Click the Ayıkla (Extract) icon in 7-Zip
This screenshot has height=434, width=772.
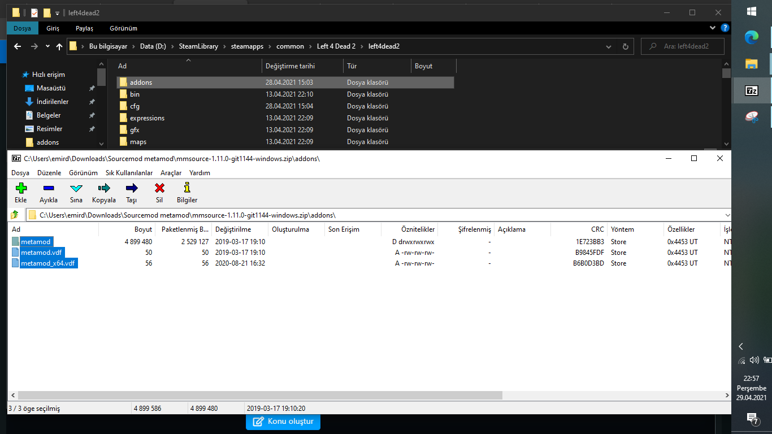49,188
